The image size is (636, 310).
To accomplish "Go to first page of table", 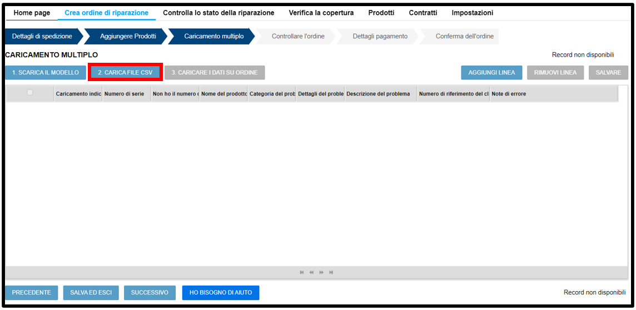I will point(302,272).
